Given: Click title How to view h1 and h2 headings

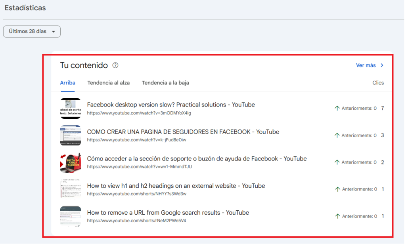Looking at the screenshot, I should 176,186.
